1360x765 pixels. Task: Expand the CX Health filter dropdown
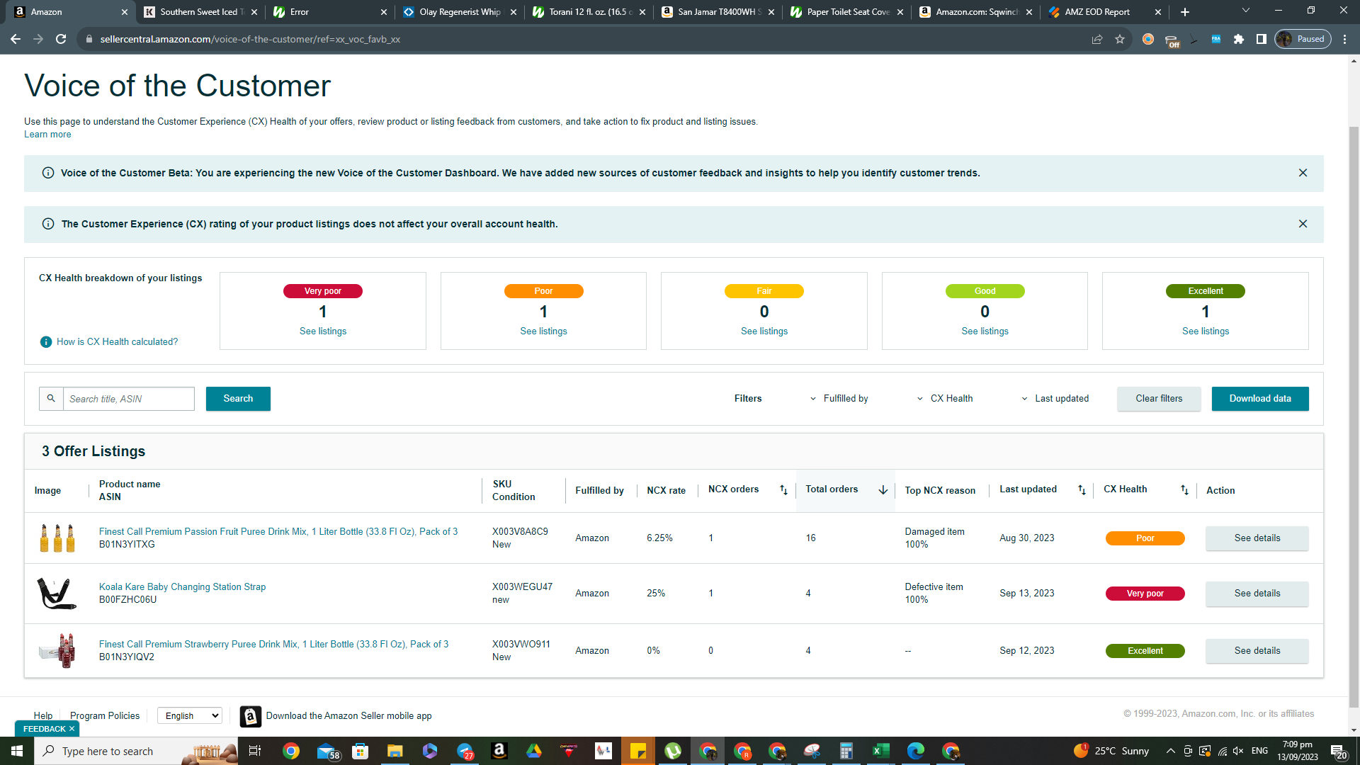(x=945, y=399)
